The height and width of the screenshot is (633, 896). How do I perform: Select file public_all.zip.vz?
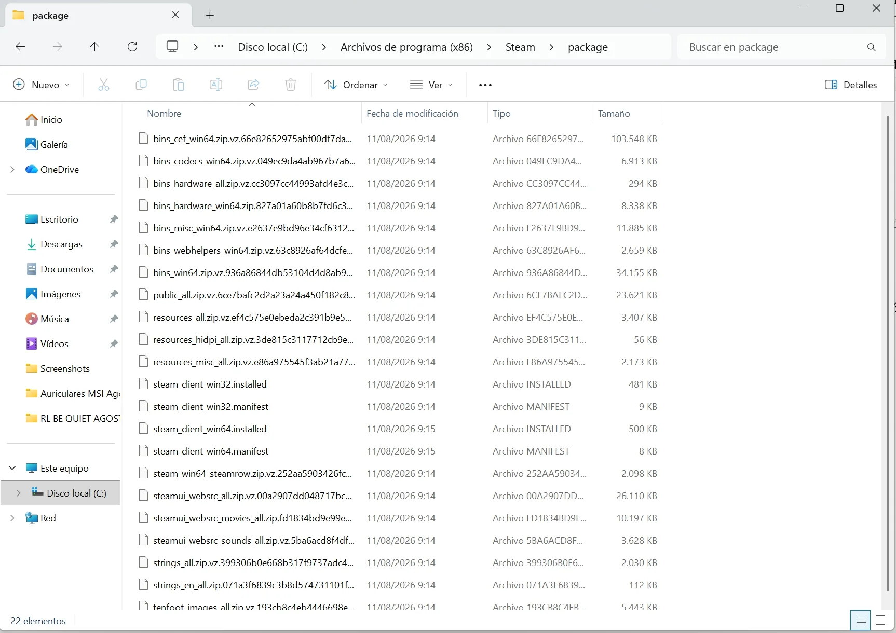254,295
